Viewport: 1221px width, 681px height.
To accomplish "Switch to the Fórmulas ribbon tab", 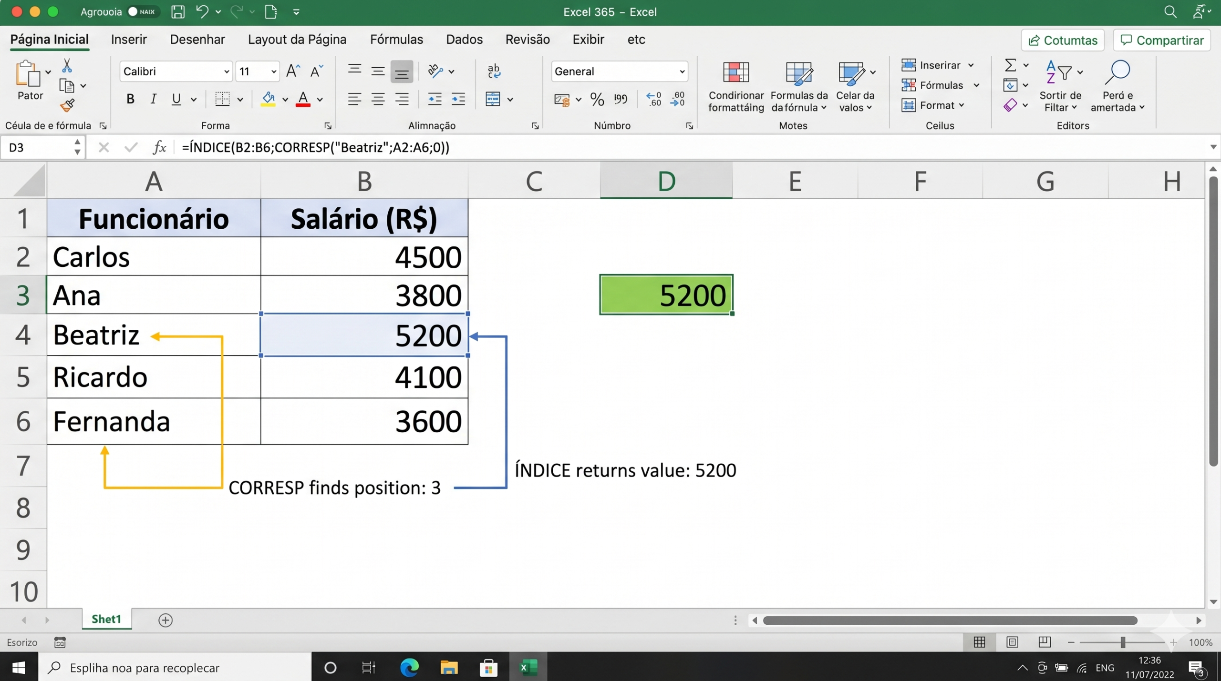I will point(396,40).
